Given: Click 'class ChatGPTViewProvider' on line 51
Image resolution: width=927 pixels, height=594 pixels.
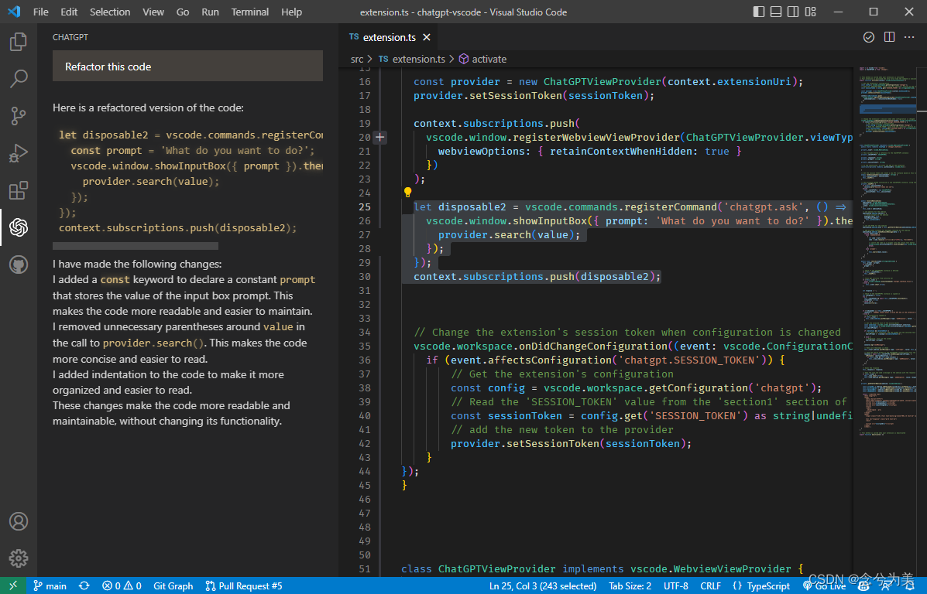Looking at the screenshot, I should click(478, 568).
